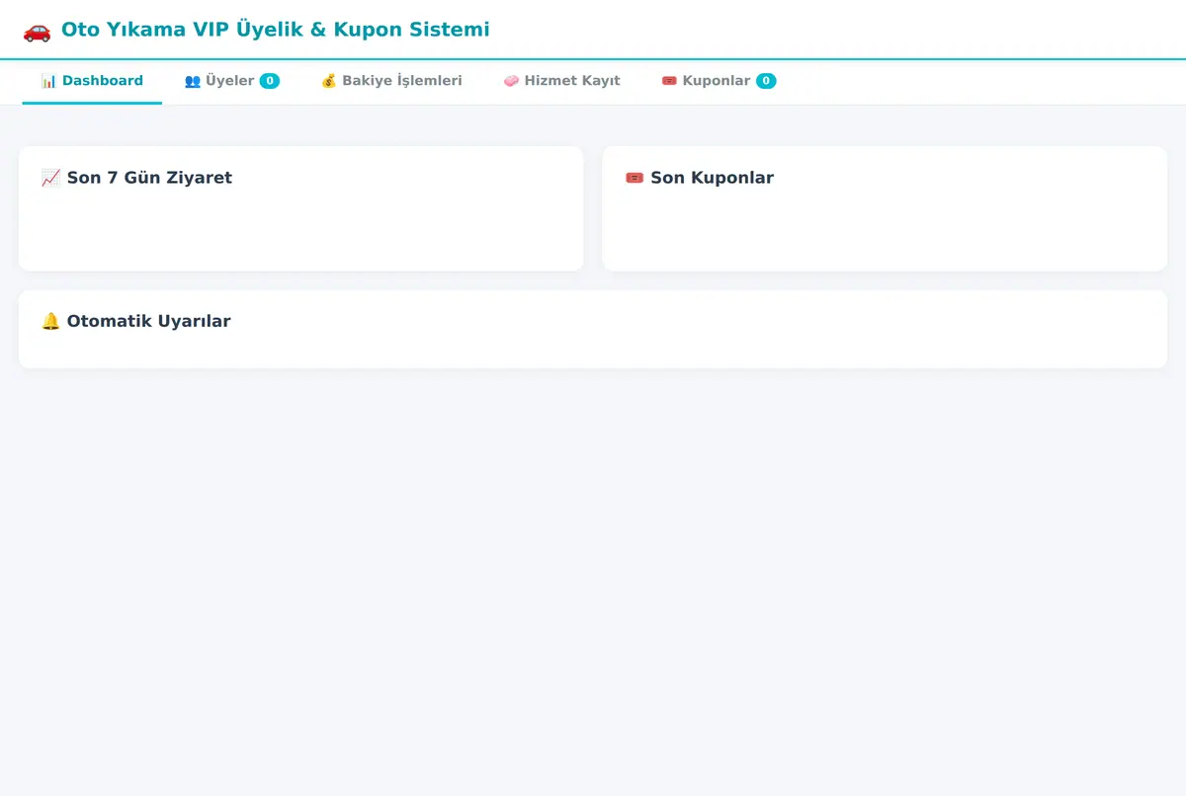Switch to the Üyeler tab
1186x796 pixels.
point(231,81)
